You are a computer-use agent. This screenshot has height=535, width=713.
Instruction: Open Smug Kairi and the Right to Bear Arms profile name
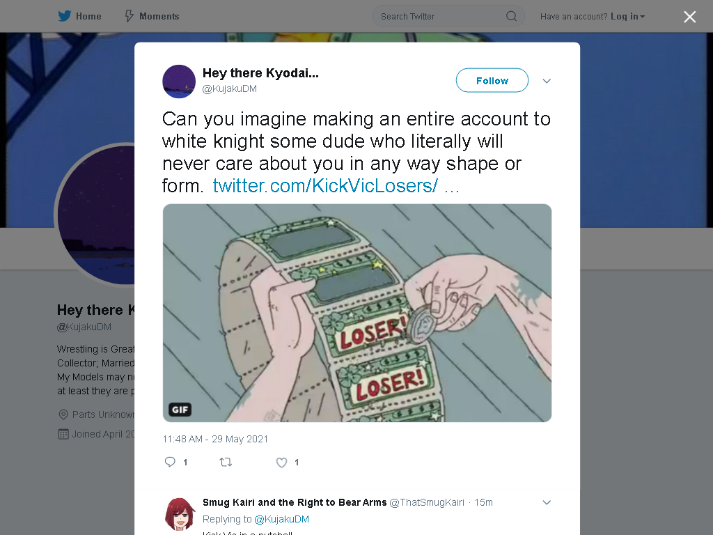coord(295,502)
